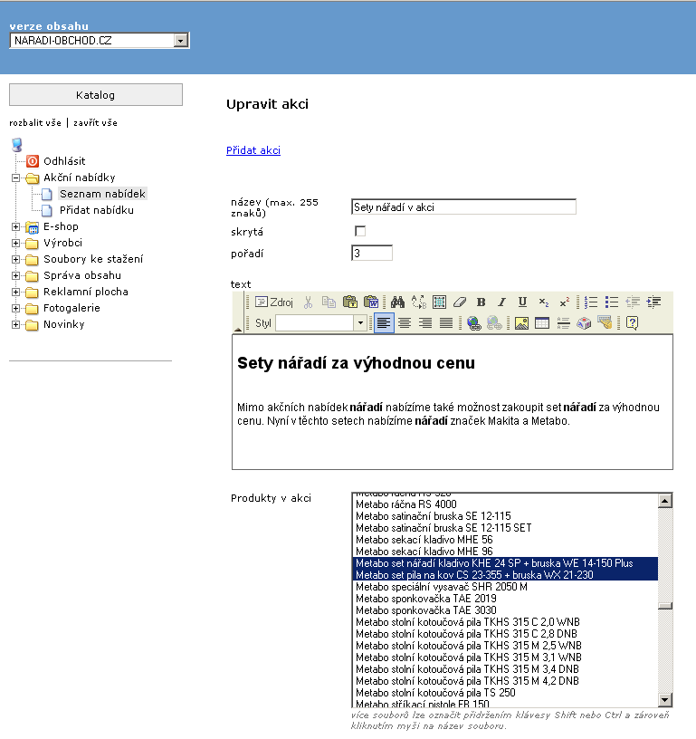
Task: Click the eraser Remove Format icon
Action: pyautogui.click(x=460, y=302)
